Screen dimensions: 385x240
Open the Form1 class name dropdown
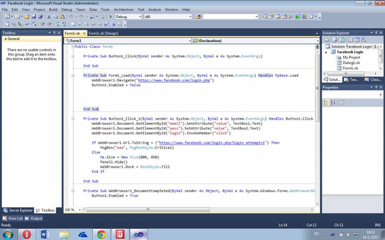pos(190,41)
